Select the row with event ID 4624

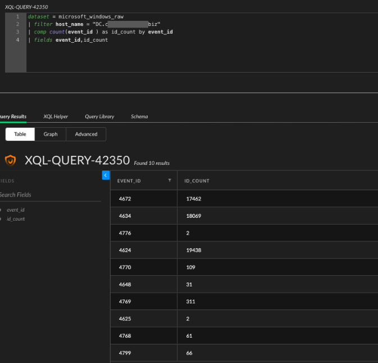pos(125,250)
